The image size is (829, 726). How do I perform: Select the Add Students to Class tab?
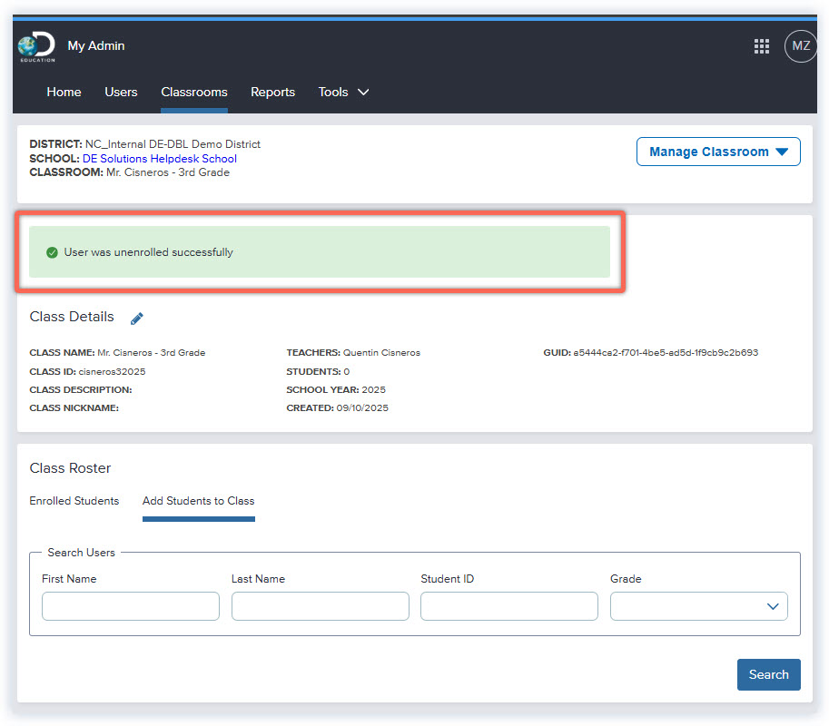(198, 501)
